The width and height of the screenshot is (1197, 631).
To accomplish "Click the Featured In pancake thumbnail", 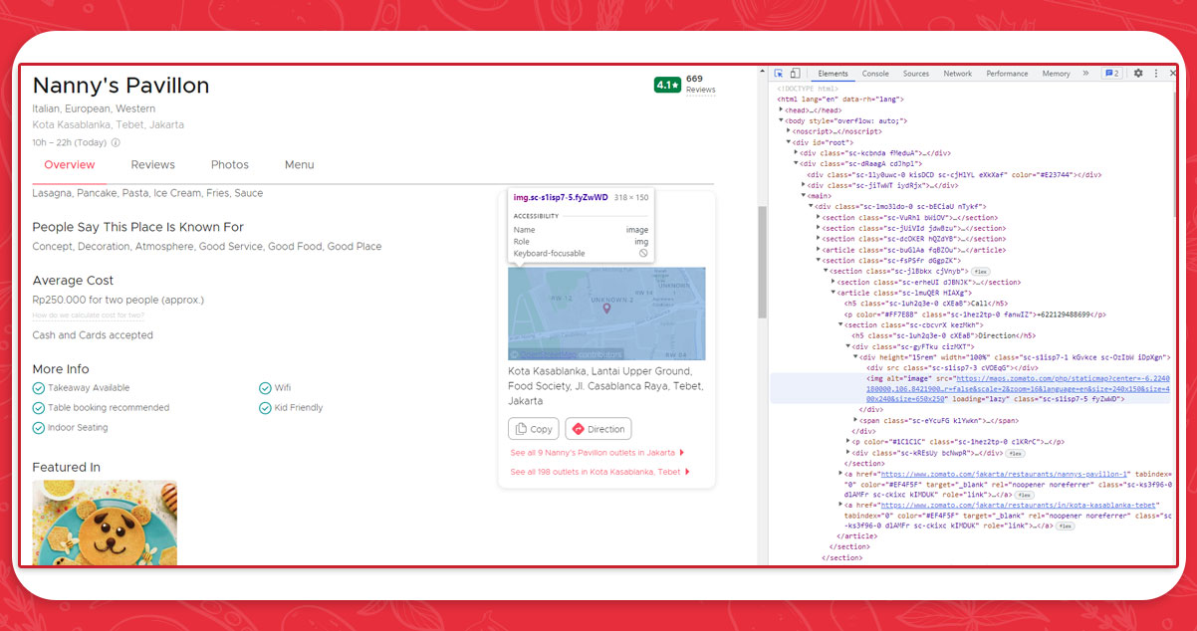I will [105, 524].
